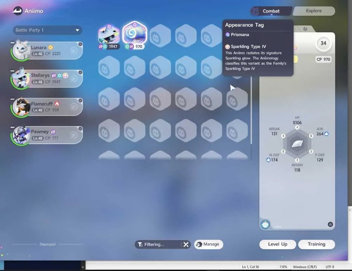This screenshot has width=352, height=271.
Task: Click the dropdown arrow left of the status bar
Action: (x=83, y=267)
